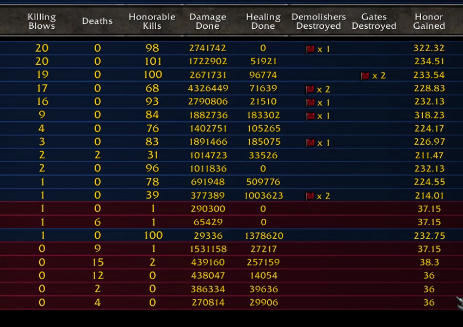Select damage value 1891466
The image size is (463, 327).
(x=208, y=141)
